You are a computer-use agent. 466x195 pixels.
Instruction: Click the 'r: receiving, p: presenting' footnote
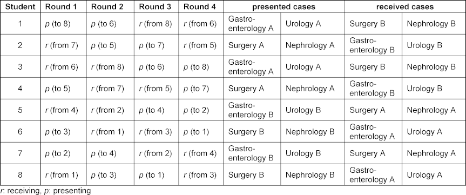coord(45,191)
